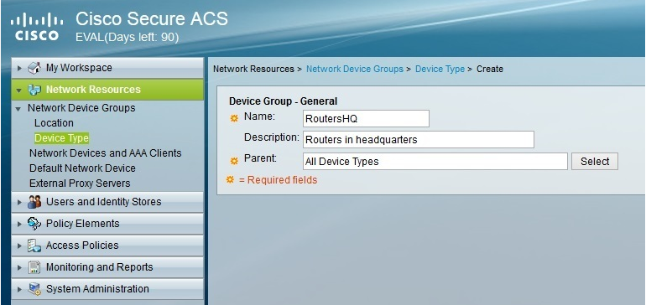
Task: Collapse the Network Device Groups tree arrow
Action: [18, 109]
